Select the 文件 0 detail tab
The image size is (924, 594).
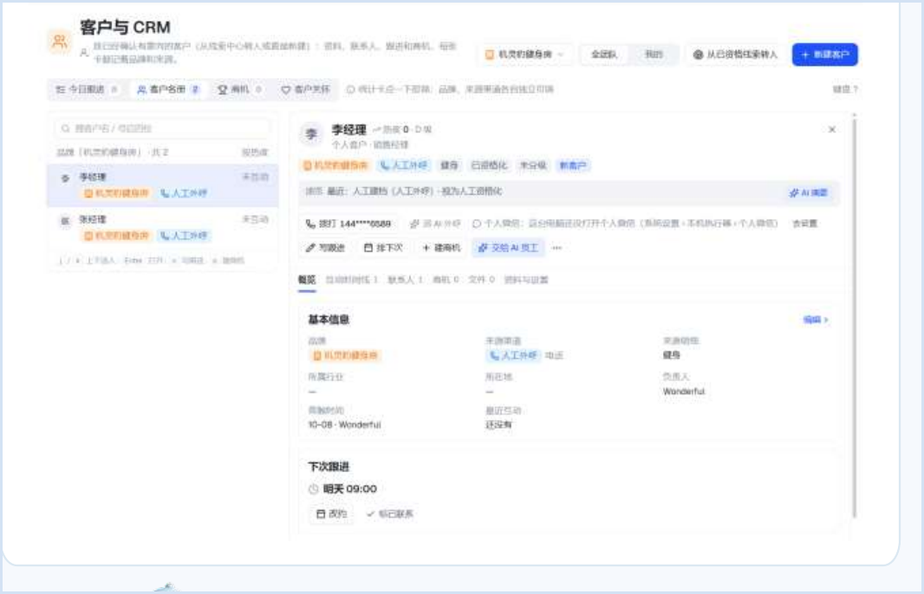tap(481, 281)
